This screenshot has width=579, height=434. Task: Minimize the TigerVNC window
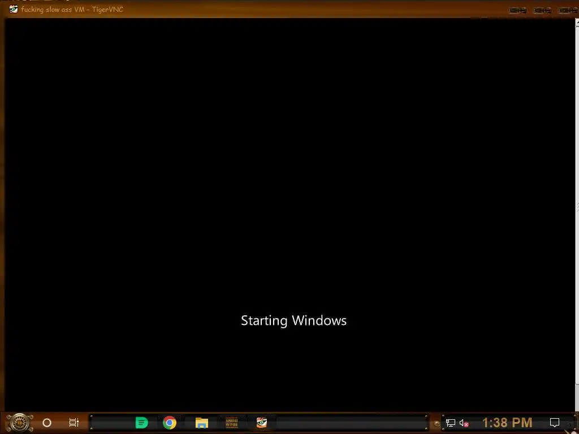coord(518,10)
